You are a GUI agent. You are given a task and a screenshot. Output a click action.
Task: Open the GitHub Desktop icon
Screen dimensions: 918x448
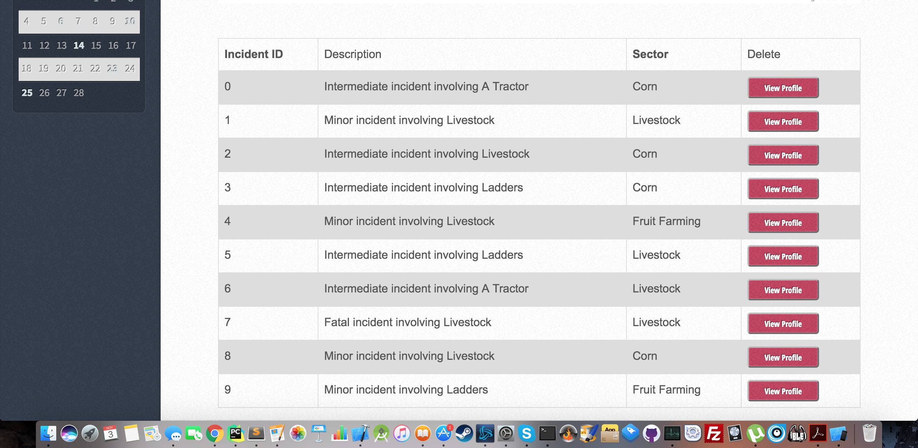tap(651, 434)
